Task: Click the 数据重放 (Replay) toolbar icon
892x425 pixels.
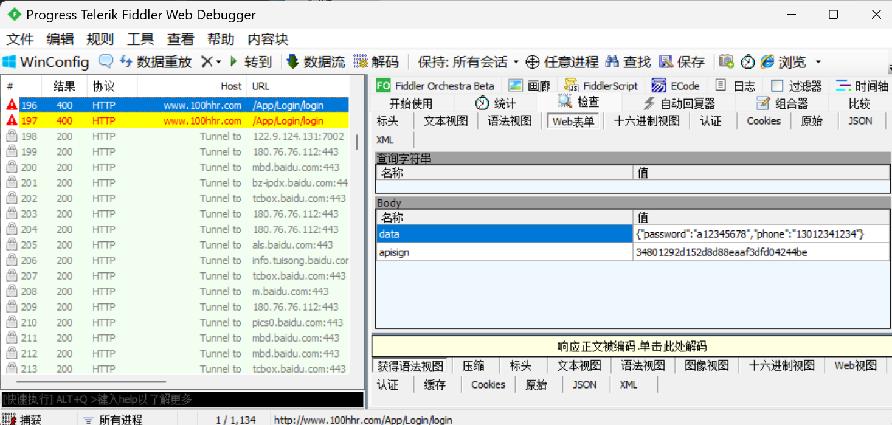Action: pos(126,62)
